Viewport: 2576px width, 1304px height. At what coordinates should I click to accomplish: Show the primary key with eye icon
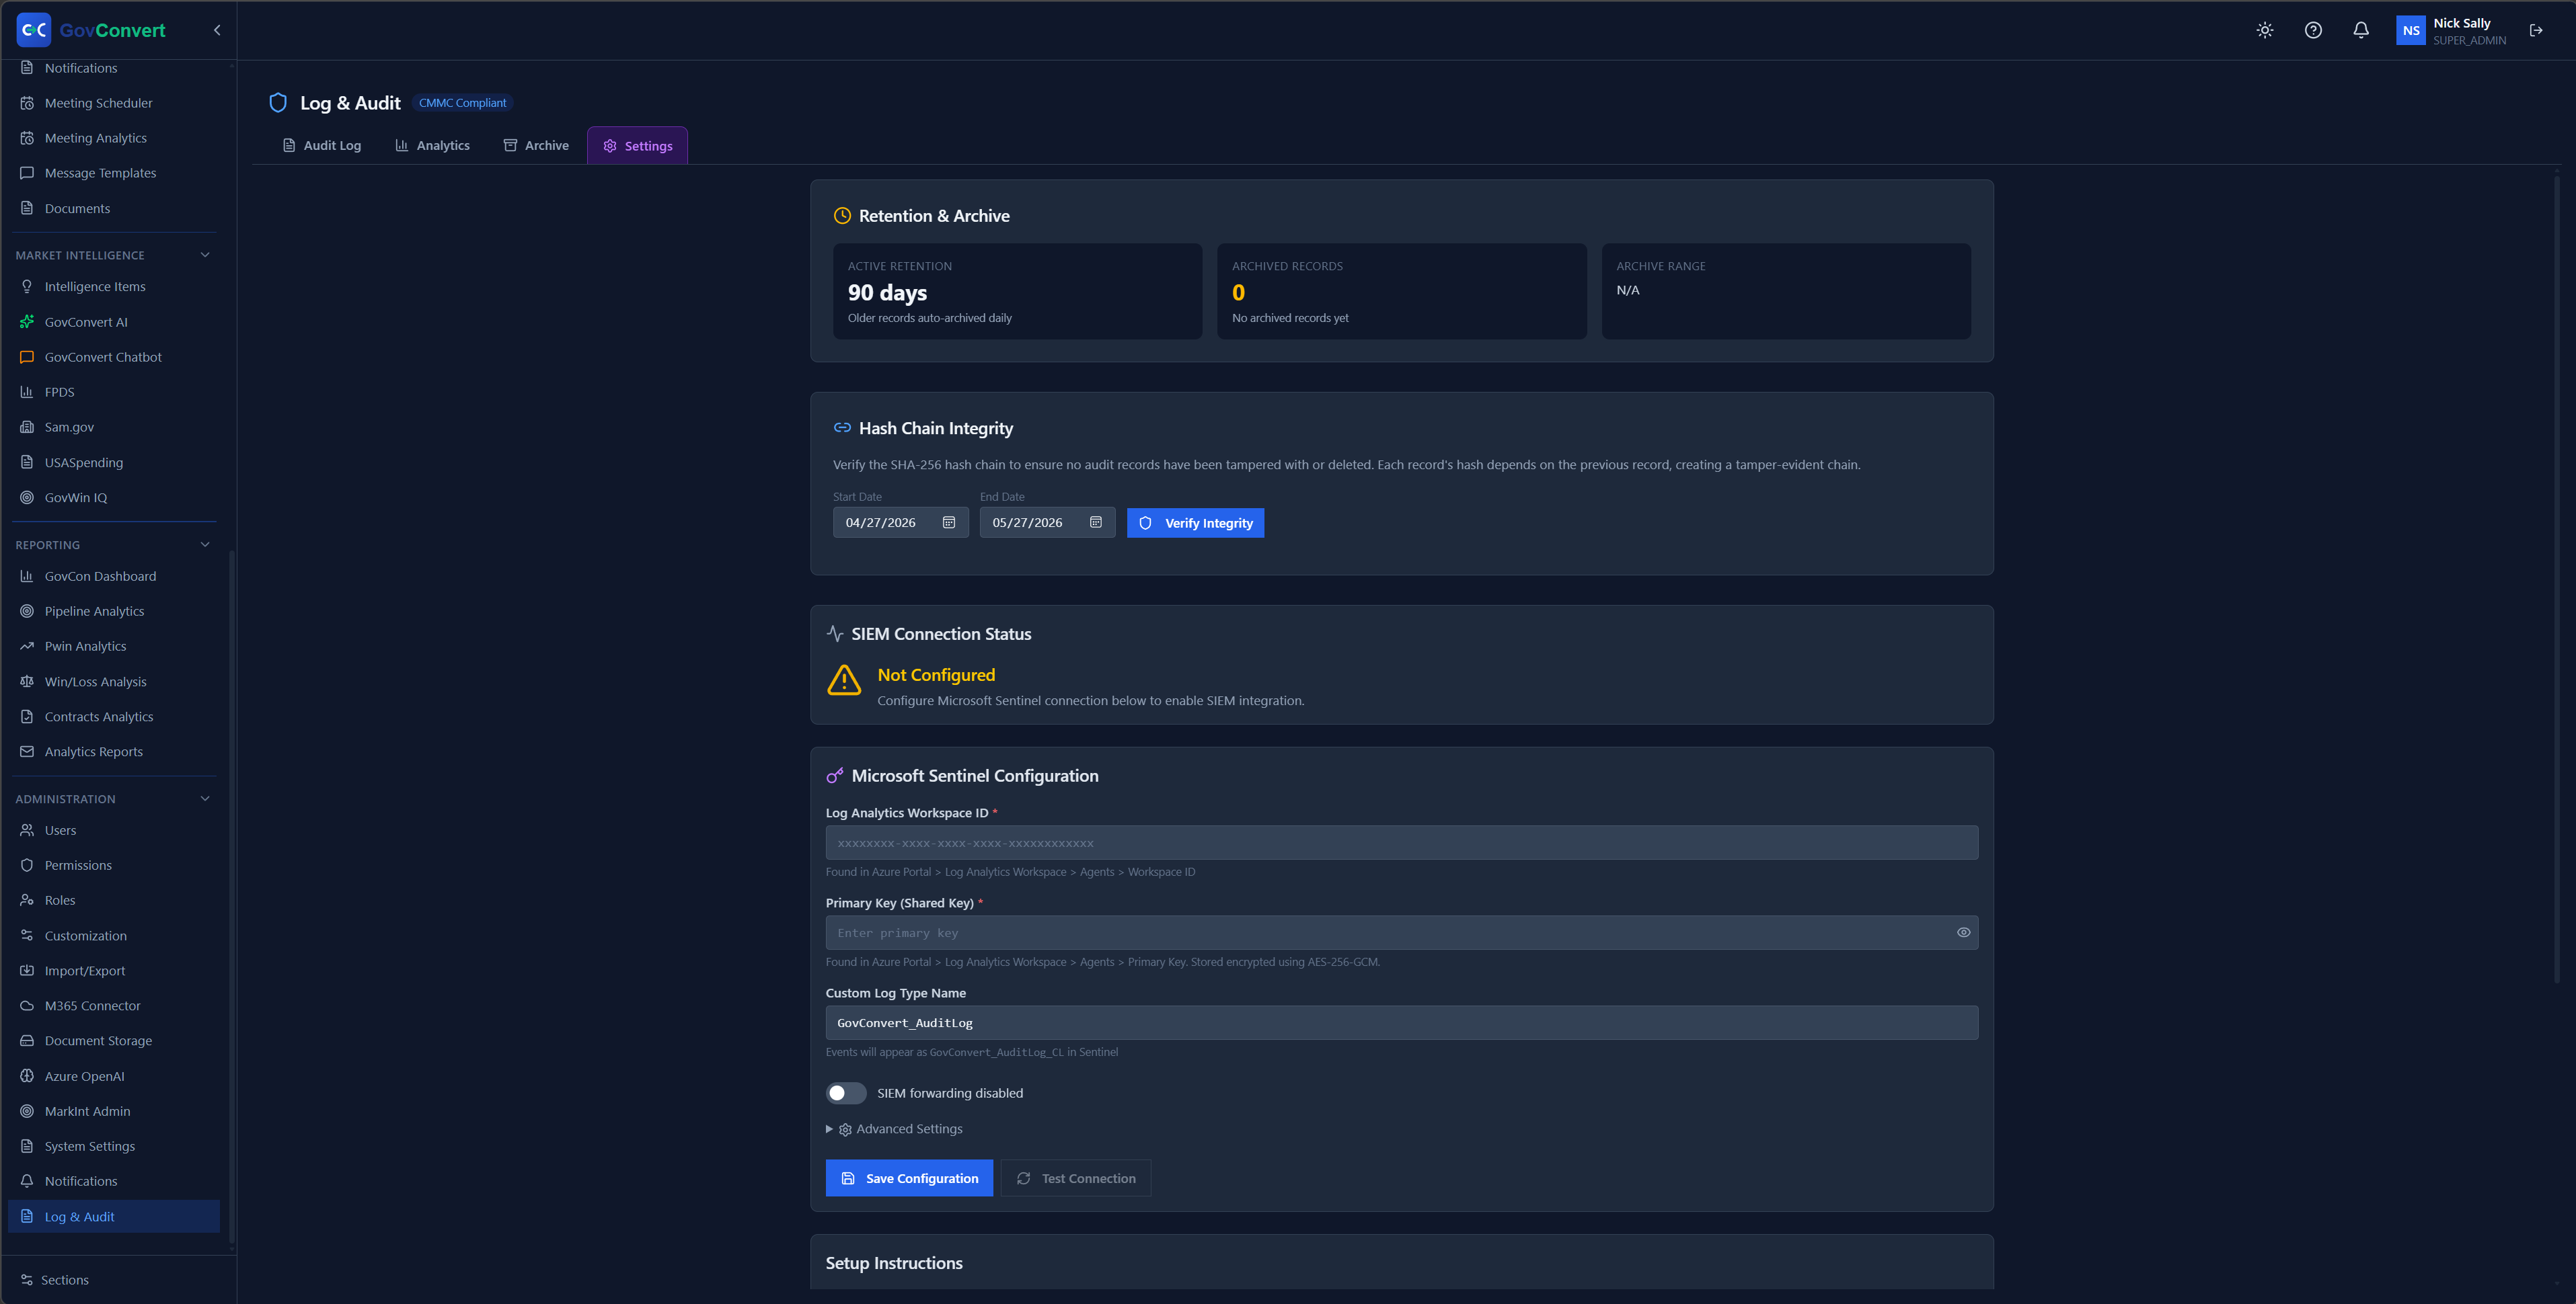(x=1964, y=932)
